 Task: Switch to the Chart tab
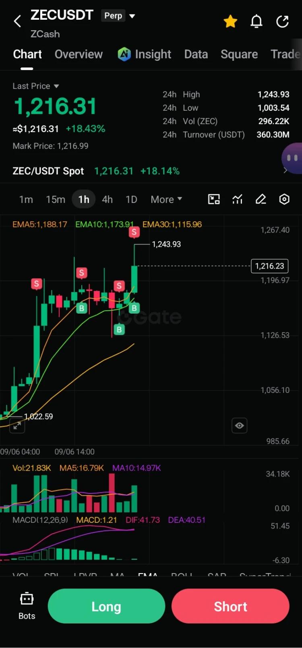point(27,54)
